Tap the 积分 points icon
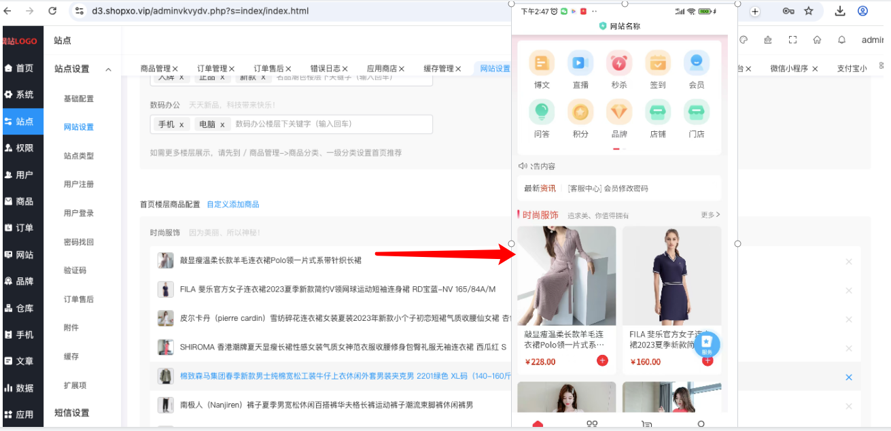Image resolution: width=891 pixels, height=431 pixels. pyautogui.click(x=580, y=112)
